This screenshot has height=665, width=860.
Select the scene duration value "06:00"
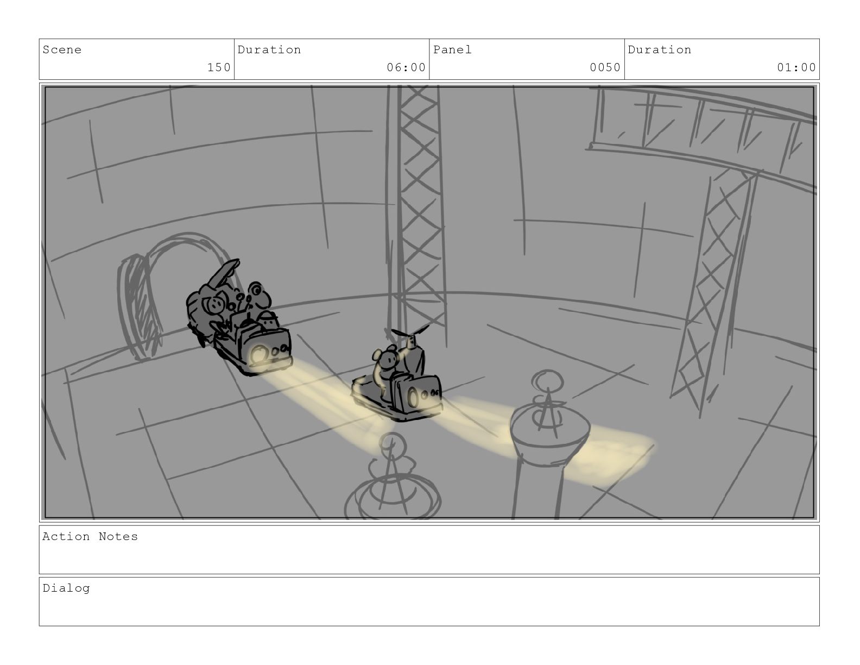pyautogui.click(x=406, y=67)
